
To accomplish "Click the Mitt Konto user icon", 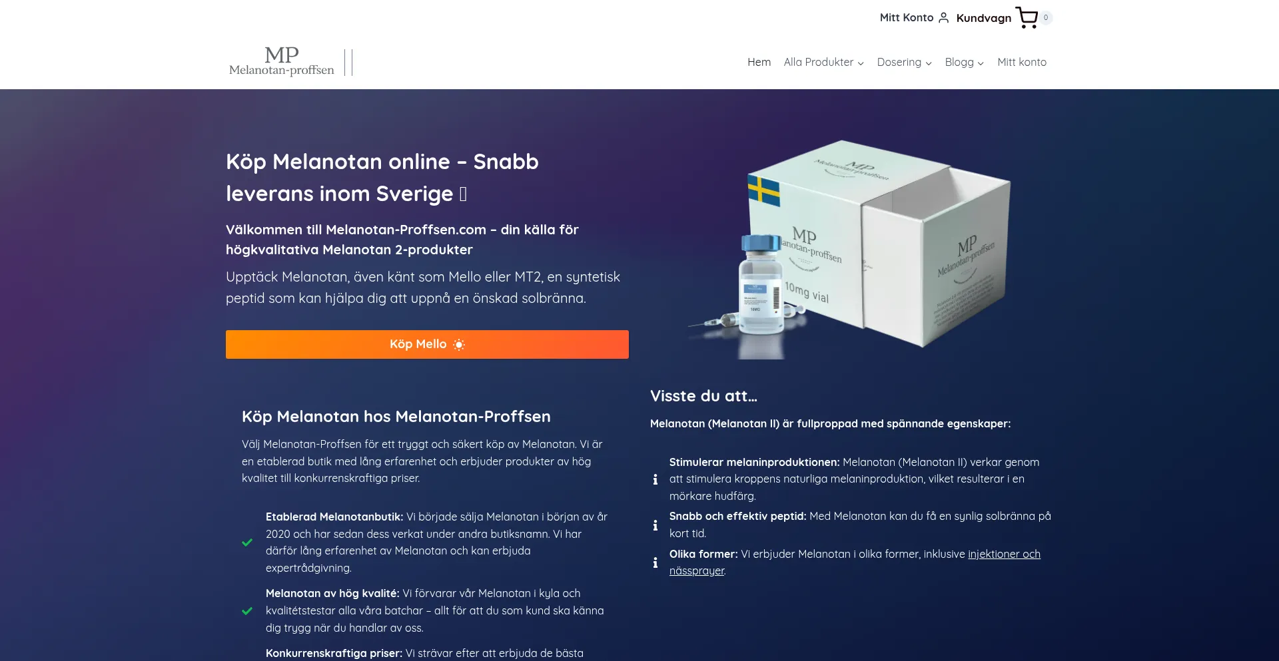I will coord(943,18).
